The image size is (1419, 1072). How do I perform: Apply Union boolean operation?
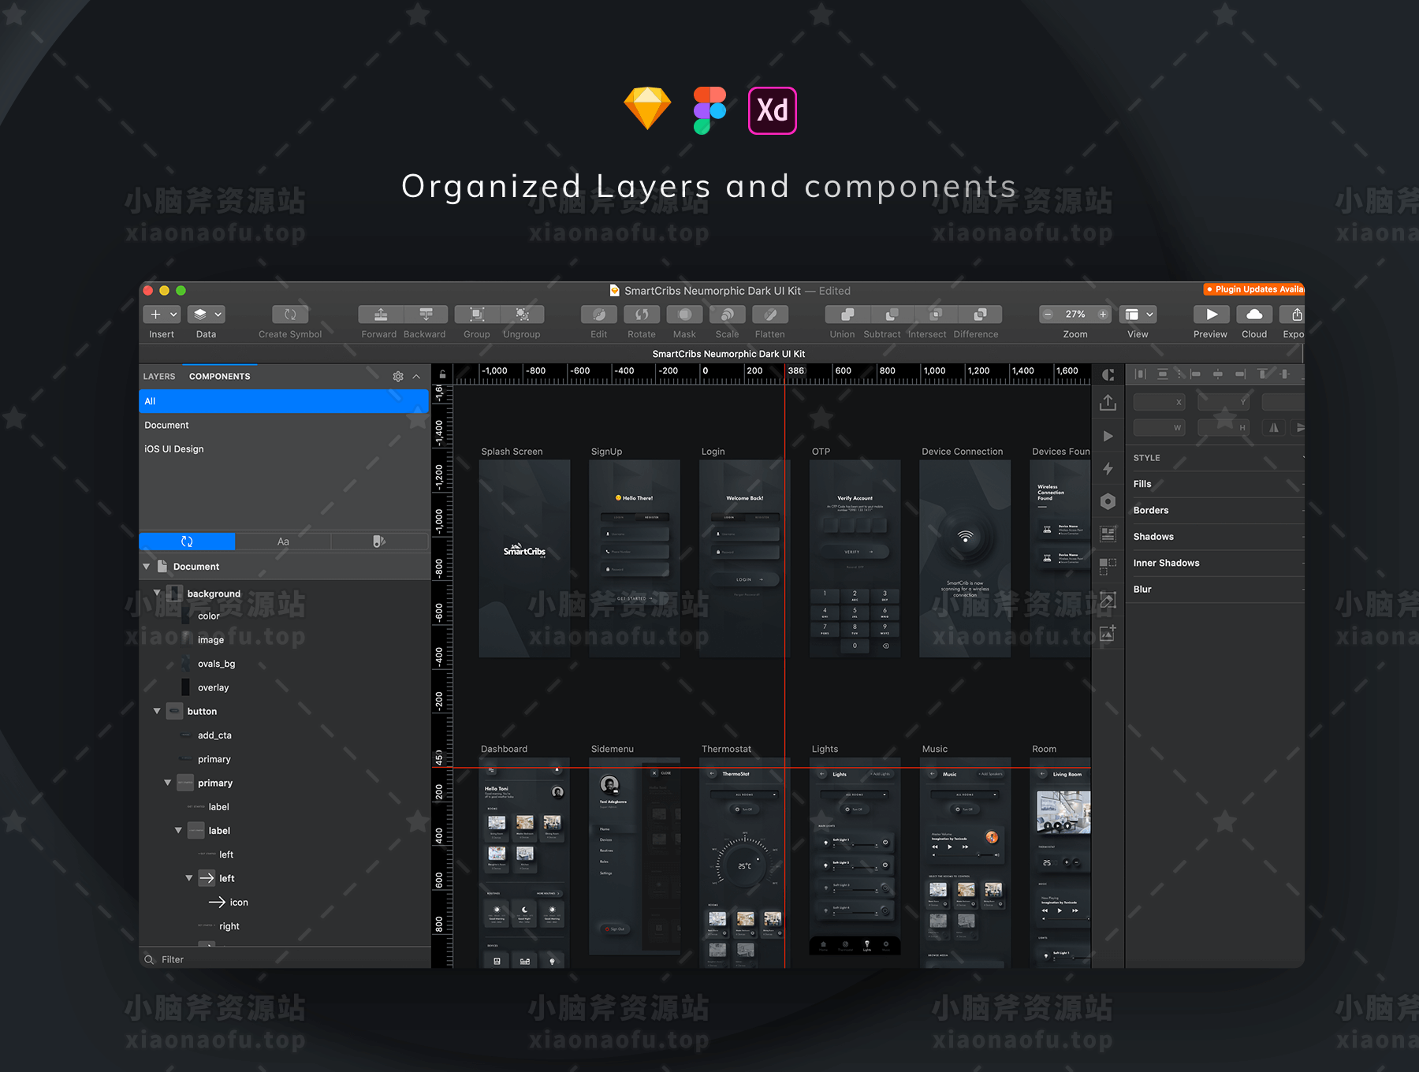(847, 315)
